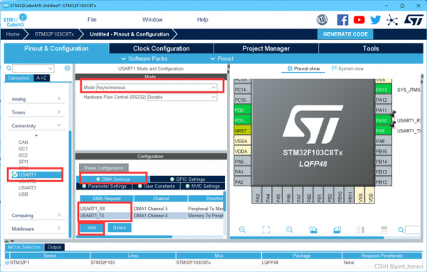427x272 pixels.
Task: Click the anniversary badge icon
Action: click(x=322, y=20)
